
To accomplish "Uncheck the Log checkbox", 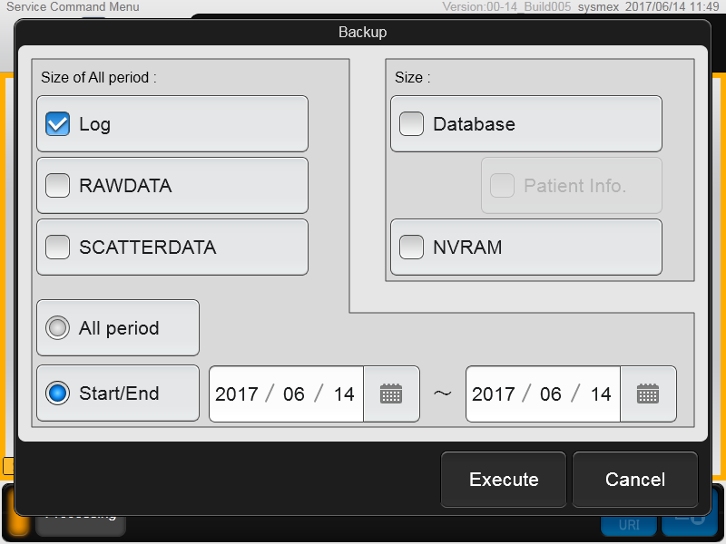I will (x=58, y=124).
